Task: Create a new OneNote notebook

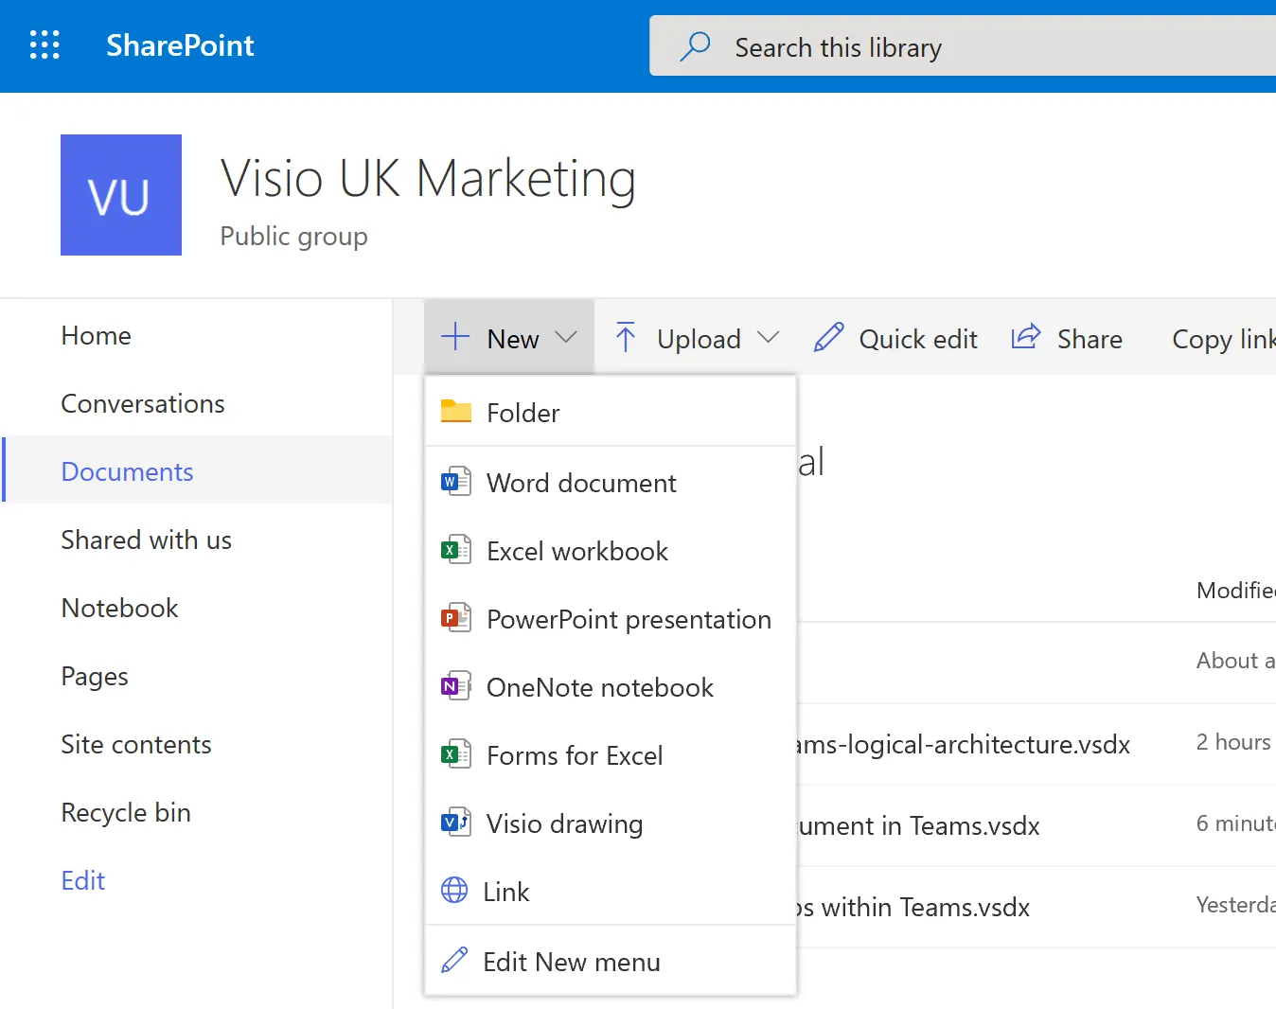Action: [x=599, y=687]
